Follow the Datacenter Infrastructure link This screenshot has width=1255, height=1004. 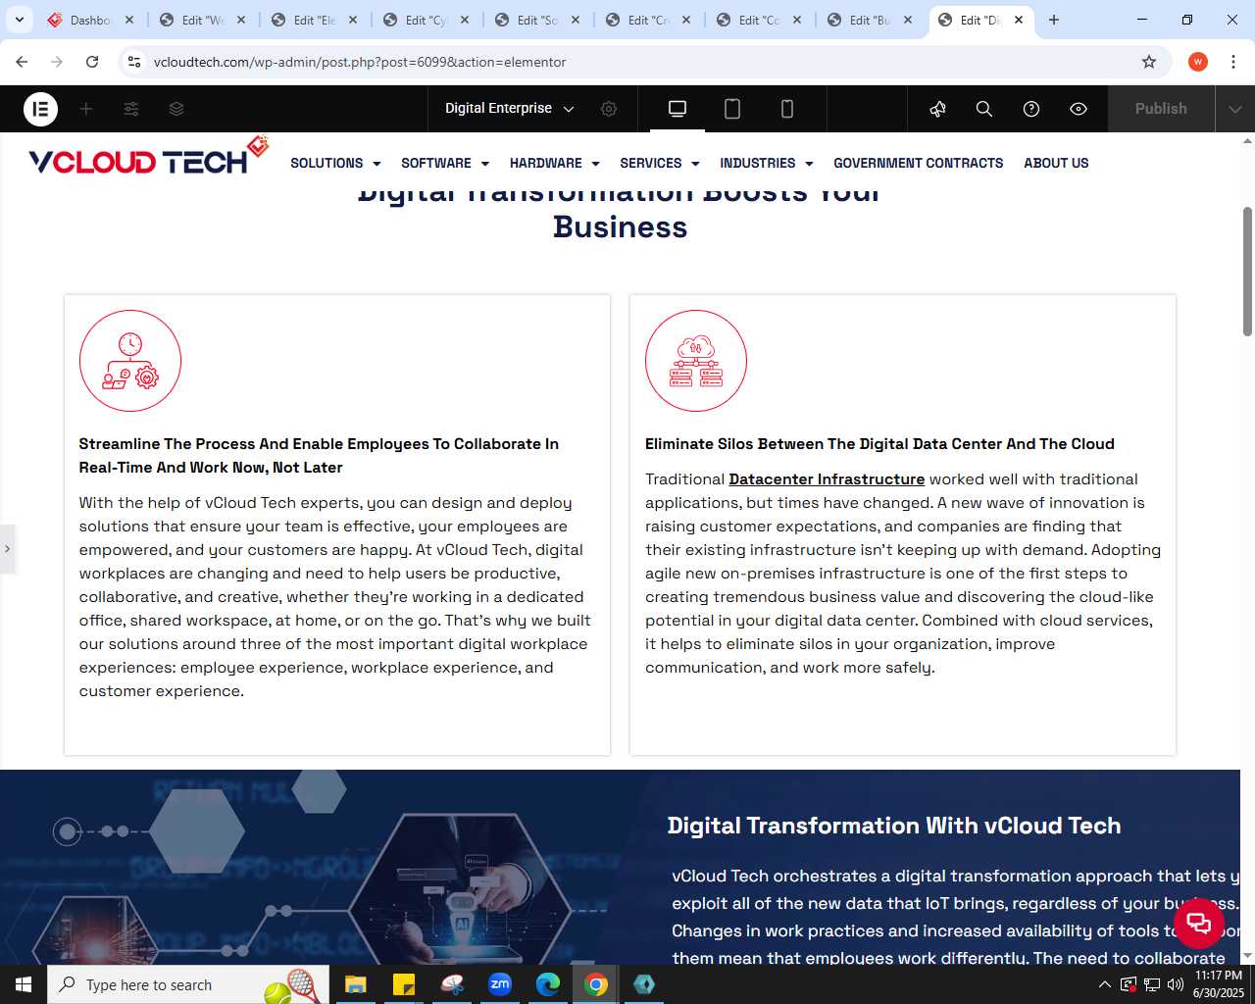click(x=827, y=479)
